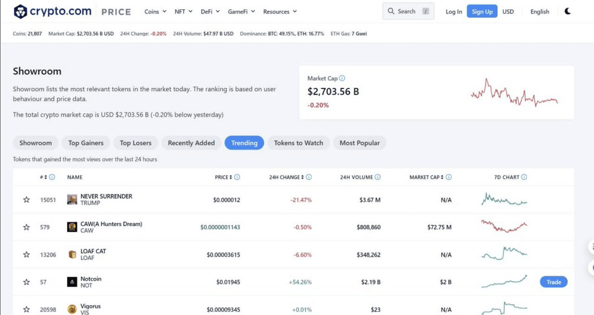Click the crypto.com logo
594x315 pixels.
pos(52,11)
